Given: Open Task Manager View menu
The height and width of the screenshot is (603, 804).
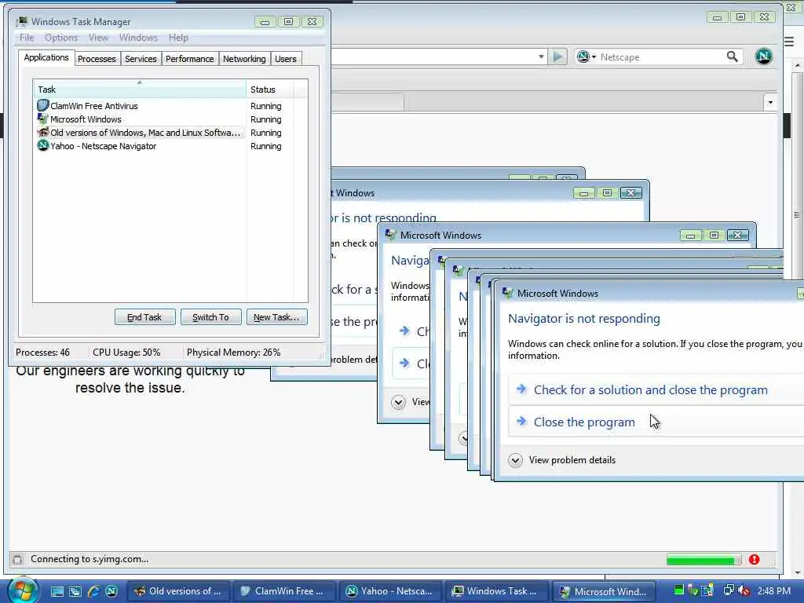Looking at the screenshot, I should 98,38.
